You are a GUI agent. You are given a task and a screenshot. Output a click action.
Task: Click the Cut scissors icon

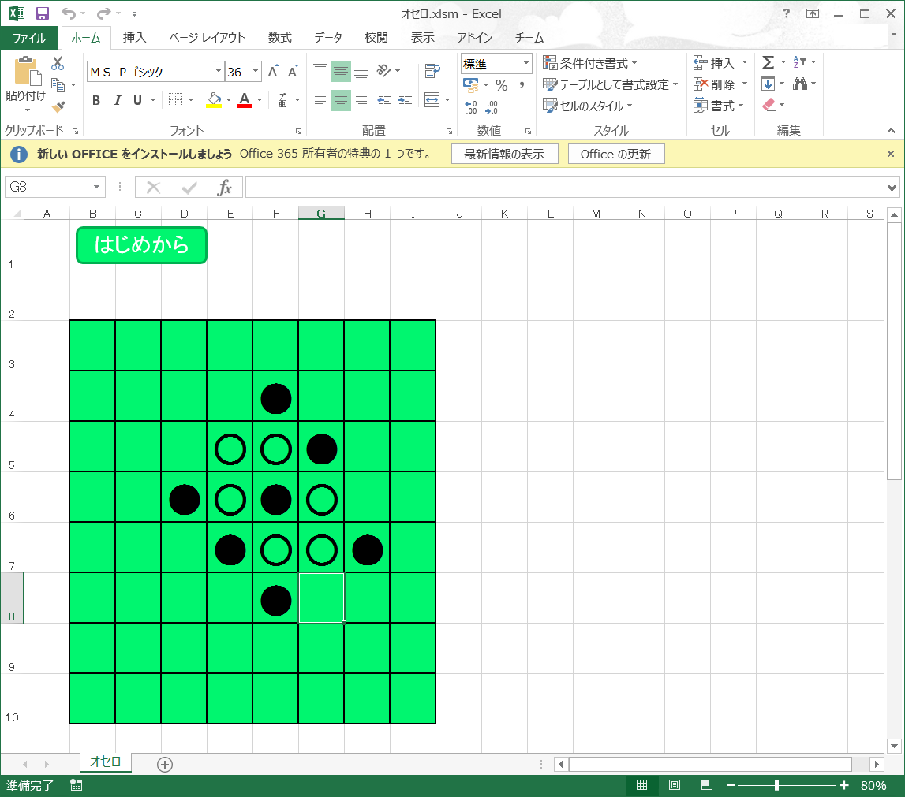pos(58,64)
